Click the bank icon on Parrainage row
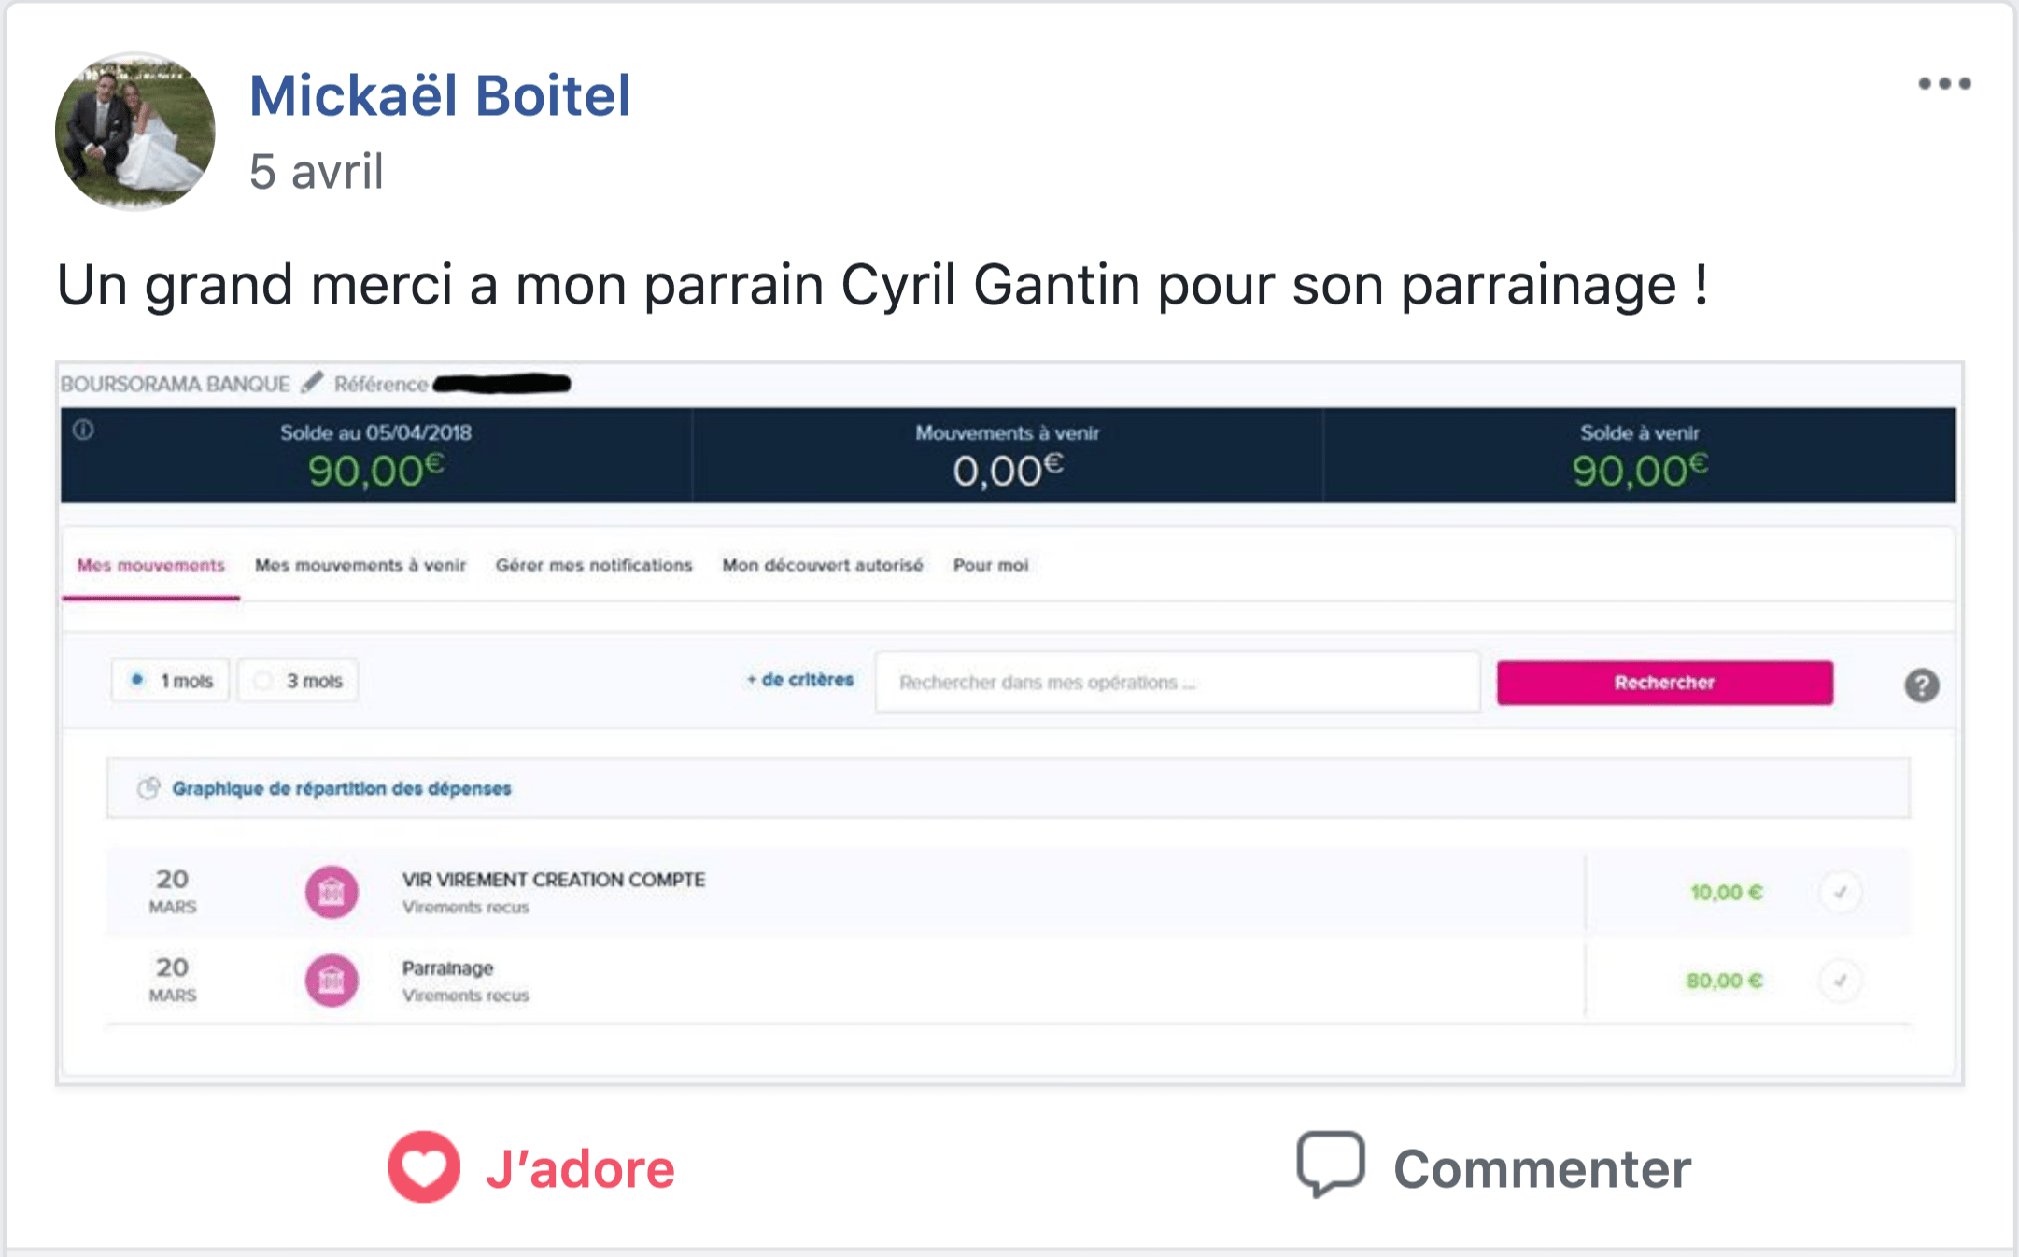Image resolution: width=2019 pixels, height=1257 pixels. point(332,981)
